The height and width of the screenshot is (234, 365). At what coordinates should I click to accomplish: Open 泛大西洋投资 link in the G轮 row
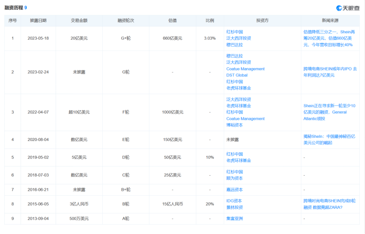(239, 62)
